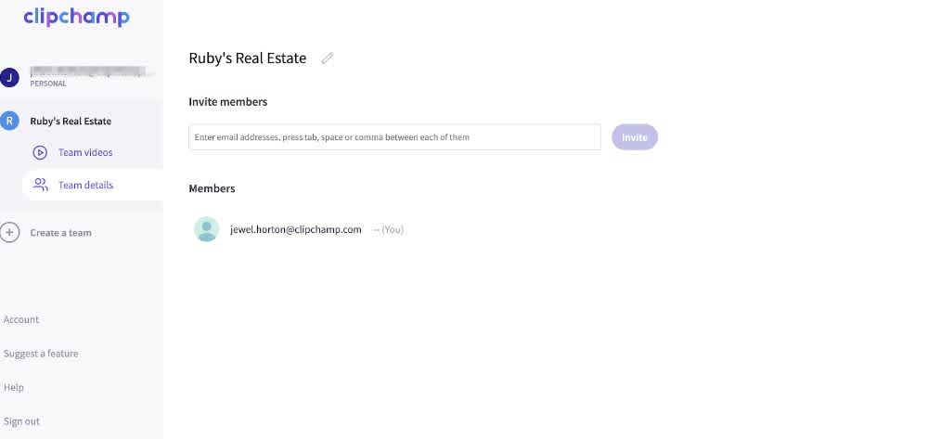Click the Team details people icon
The width and height of the screenshot is (928, 439).
pyautogui.click(x=40, y=185)
